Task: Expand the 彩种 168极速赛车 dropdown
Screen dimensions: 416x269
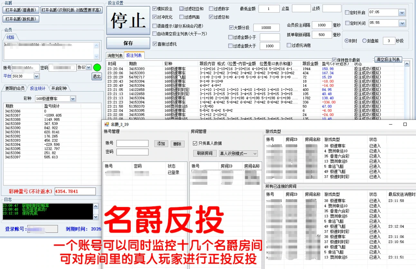Action: pyautogui.click(x=73, y=99)
